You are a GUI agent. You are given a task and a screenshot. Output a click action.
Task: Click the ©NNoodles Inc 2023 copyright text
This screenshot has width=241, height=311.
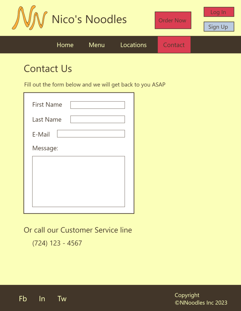pos(201,303)
